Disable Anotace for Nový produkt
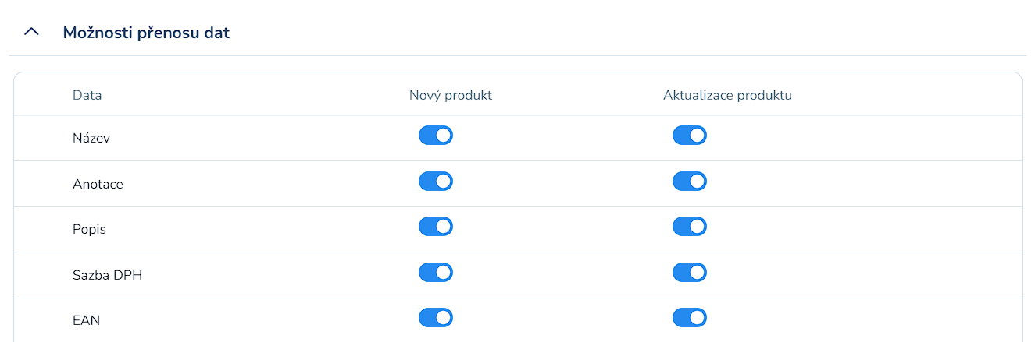This screenshot has height=342, width=1035. tap(436, 182)
